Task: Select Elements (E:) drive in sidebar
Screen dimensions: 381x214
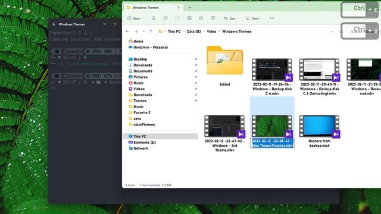Action: (x=142, y=143)
